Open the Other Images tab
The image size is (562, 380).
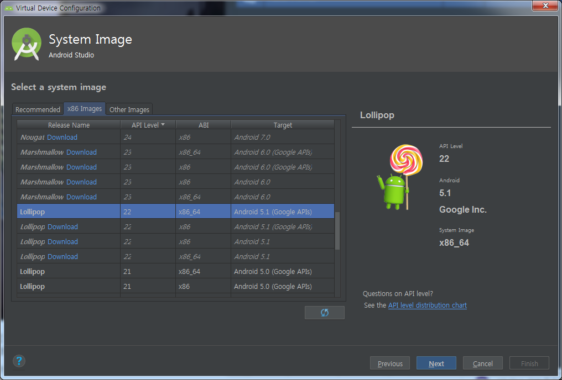(129, 109)
